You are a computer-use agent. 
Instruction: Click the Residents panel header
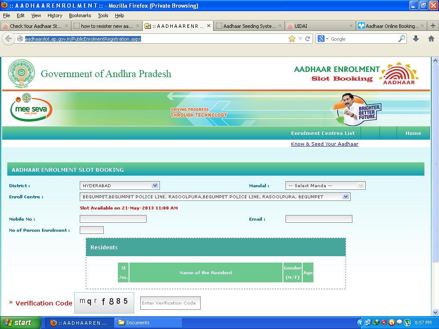coord(216,247)
